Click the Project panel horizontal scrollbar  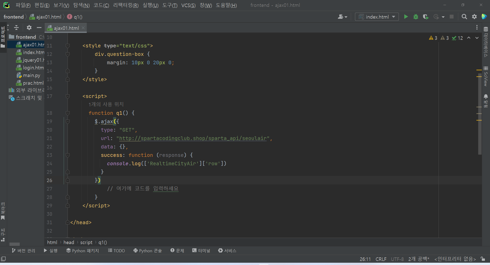[x=15, y=244]
